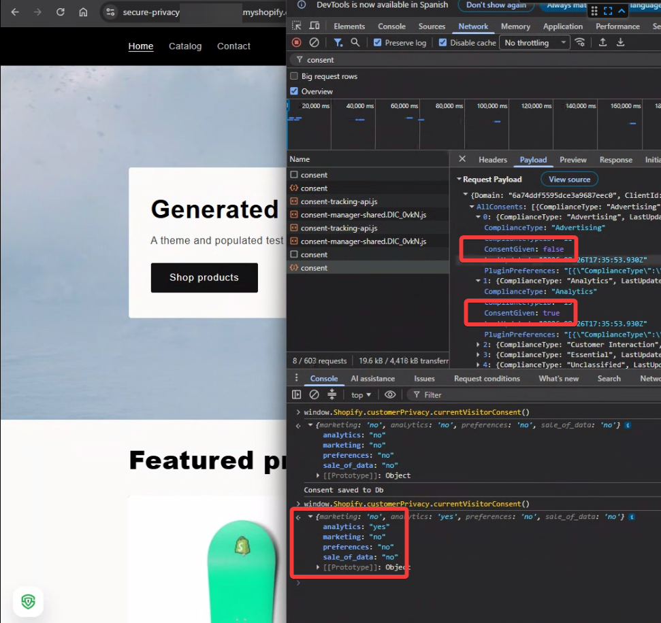The image size is (661, 623).
Task: Open the Issues drawer tab
Action: point(424,378)
